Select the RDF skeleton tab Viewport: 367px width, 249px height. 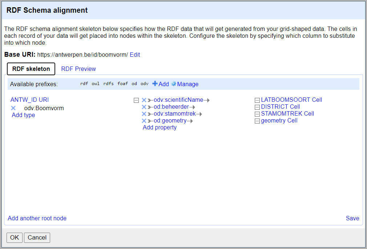31,69
